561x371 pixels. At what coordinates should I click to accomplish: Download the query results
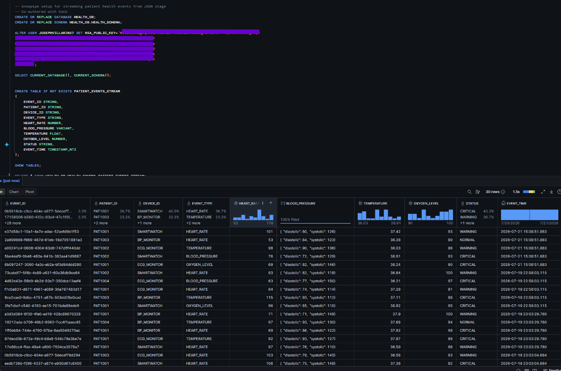point(551,192)
